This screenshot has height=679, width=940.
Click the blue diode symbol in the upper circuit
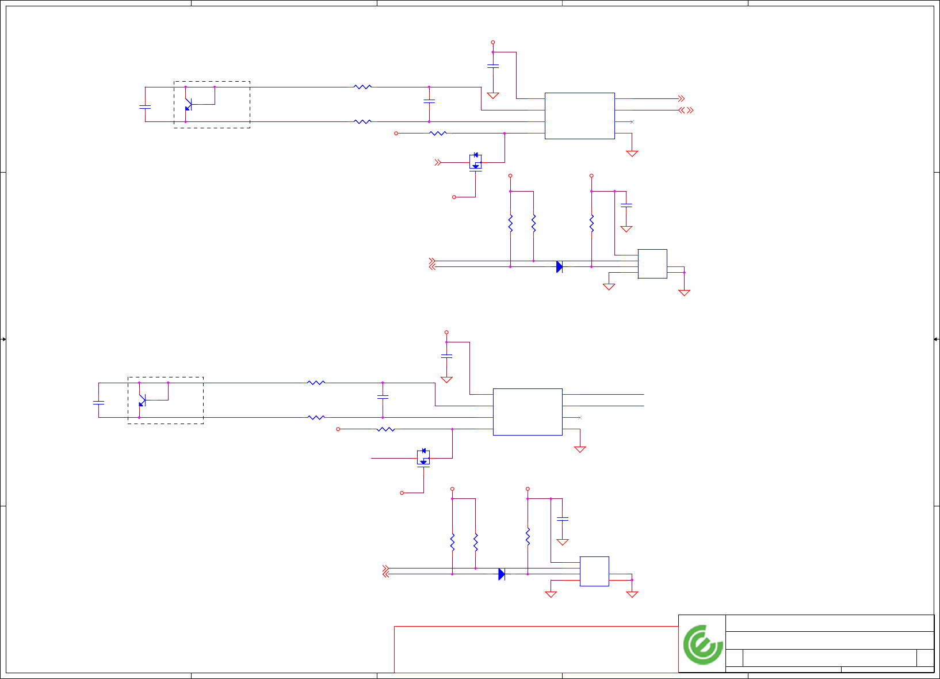pos(559,267)
